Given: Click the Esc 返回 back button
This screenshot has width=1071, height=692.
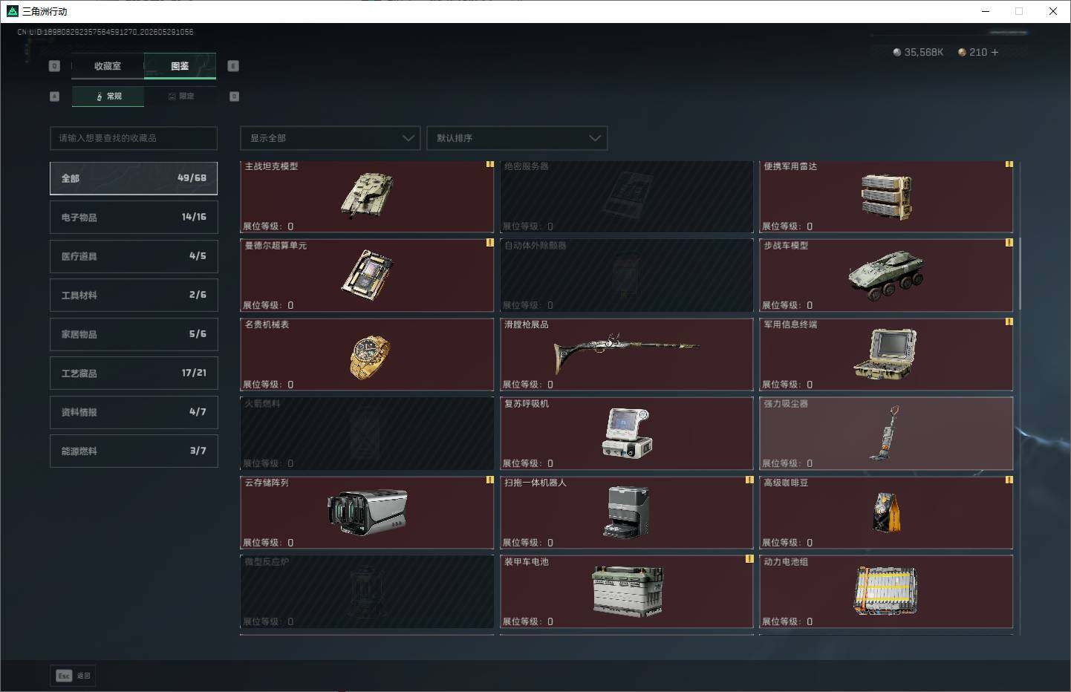Looking at the screenshot, I should 74,676.
